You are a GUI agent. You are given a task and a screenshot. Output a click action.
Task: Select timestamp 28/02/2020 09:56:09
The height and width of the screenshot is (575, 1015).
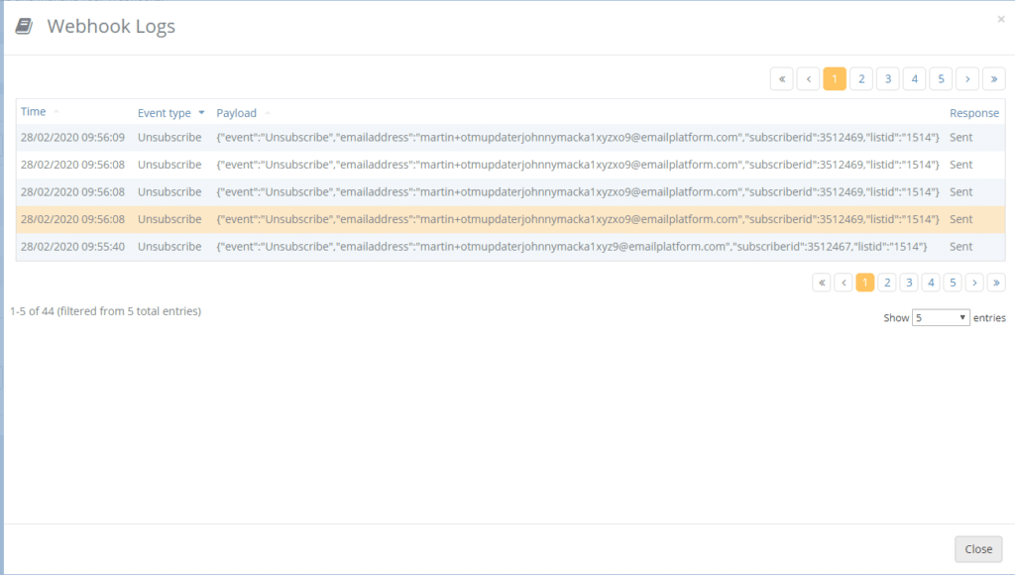tap(72, 137)
